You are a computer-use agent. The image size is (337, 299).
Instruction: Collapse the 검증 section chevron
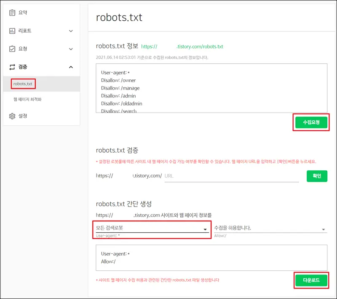tap(71, 67)
